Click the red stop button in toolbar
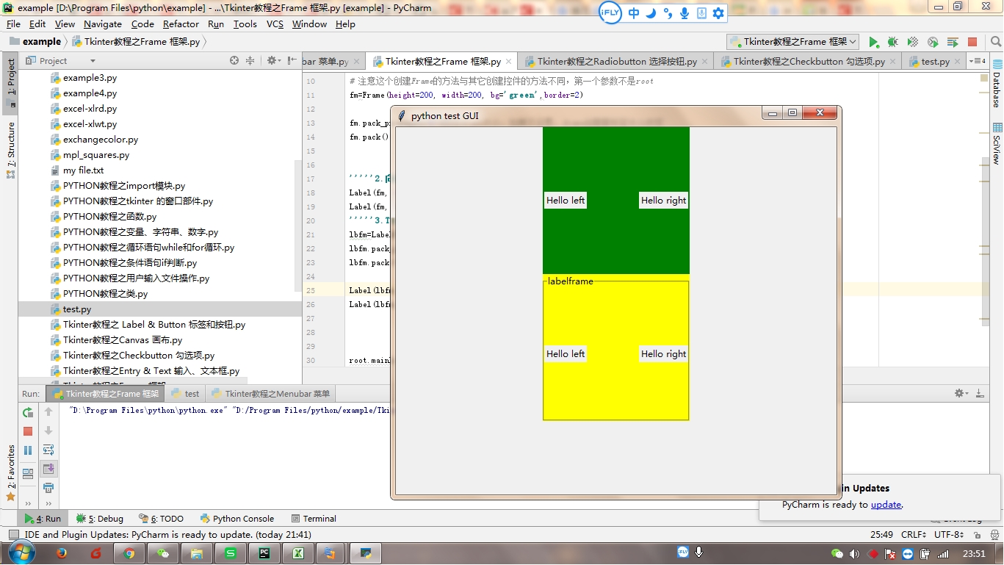Screen dimensions: 1004x565 pyautogui.click(x=972, y=43)
